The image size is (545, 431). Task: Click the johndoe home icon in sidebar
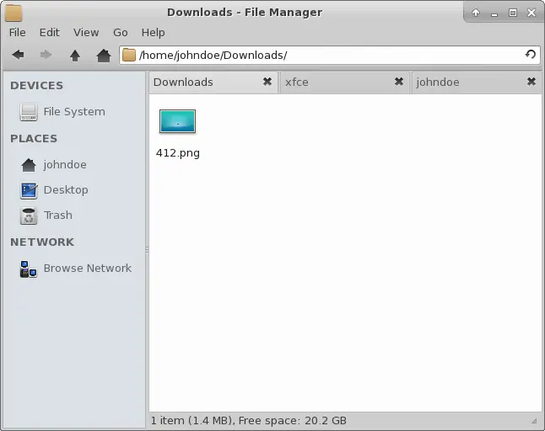coord(29,165)
